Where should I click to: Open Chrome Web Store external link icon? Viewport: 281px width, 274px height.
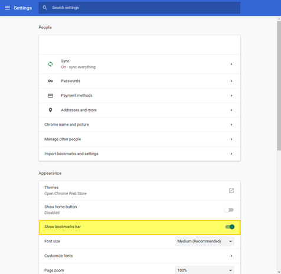(231, 191)
